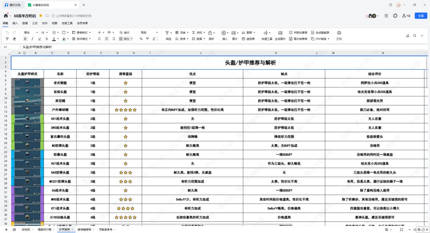Click the search magnifier icon in toolbar
The height and width of the screenshot is (233, 430).
[414, 36]
